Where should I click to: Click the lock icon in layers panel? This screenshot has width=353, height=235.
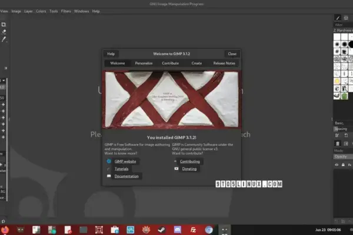tap(343, 165)
